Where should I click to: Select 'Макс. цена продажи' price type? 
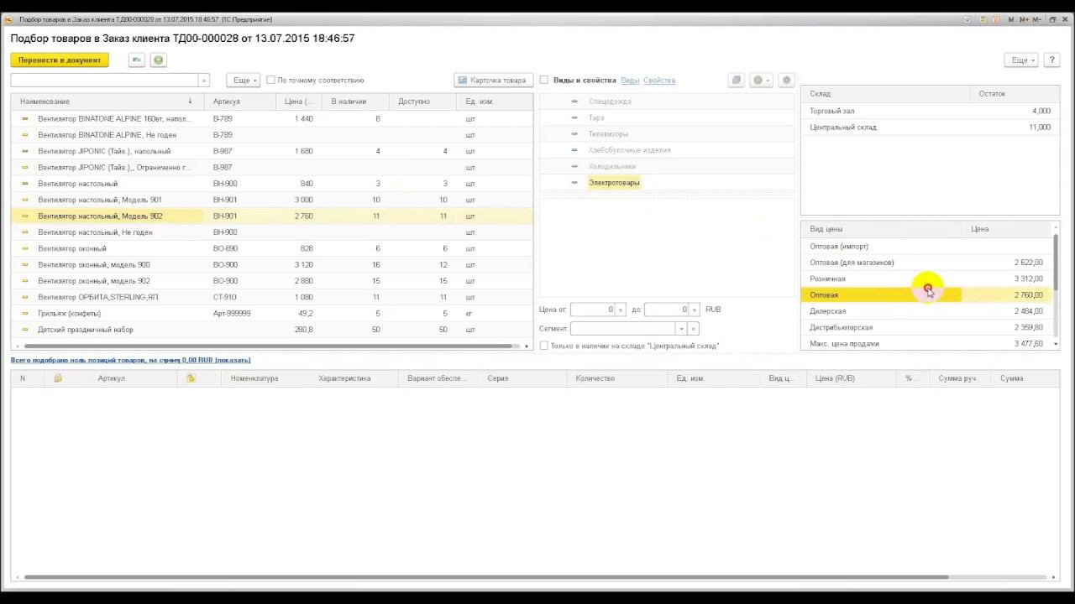926,344
